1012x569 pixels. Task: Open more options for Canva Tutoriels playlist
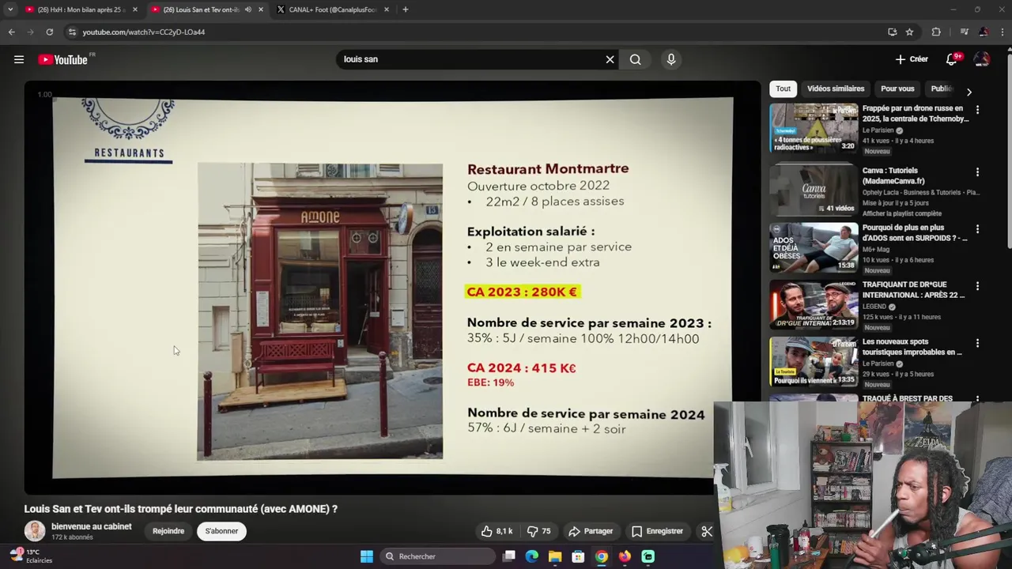point(977,172)
